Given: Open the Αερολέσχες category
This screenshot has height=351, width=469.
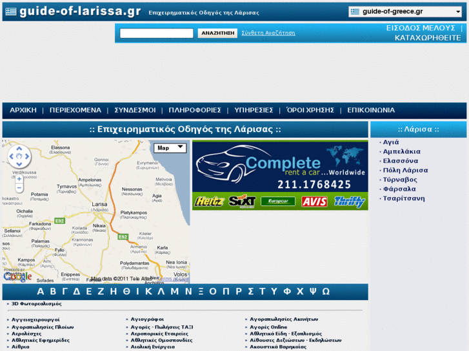Looking at the screenshot, I should tap(26, 334).
